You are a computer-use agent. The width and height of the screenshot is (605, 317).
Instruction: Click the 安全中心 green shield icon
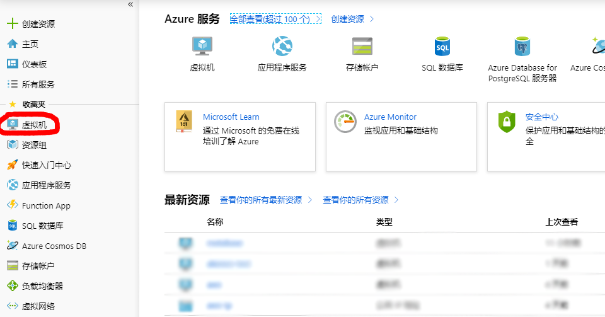pyautogui.click(x=507, y=122)
